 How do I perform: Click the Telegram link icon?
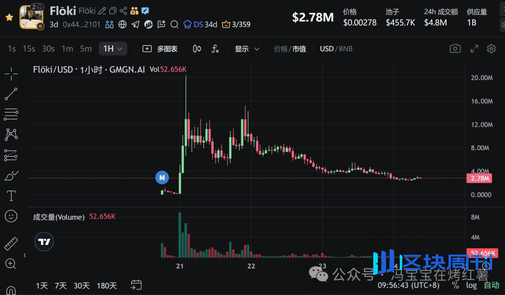pos(136,24)
